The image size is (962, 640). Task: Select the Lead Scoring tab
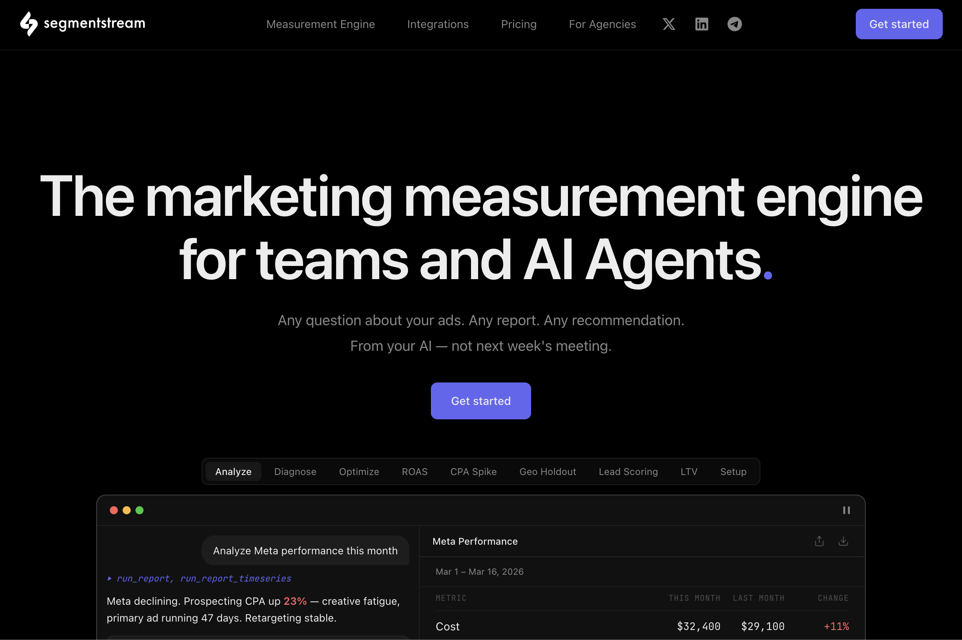(628, 471)
